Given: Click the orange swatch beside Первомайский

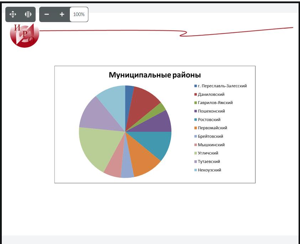Looking at the screenshot, I should [x=195, y=128].
